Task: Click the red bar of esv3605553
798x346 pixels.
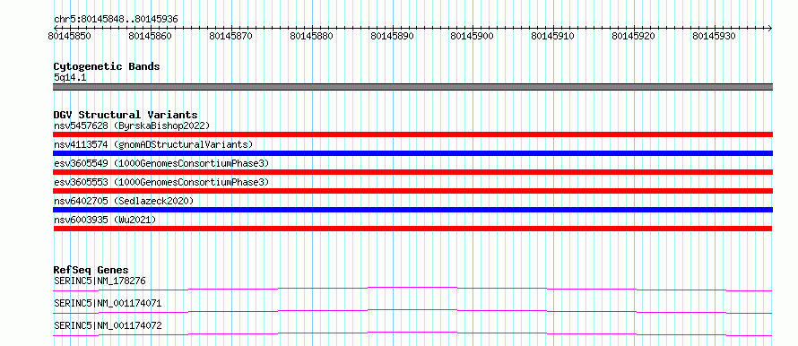Action: point(412,191)
